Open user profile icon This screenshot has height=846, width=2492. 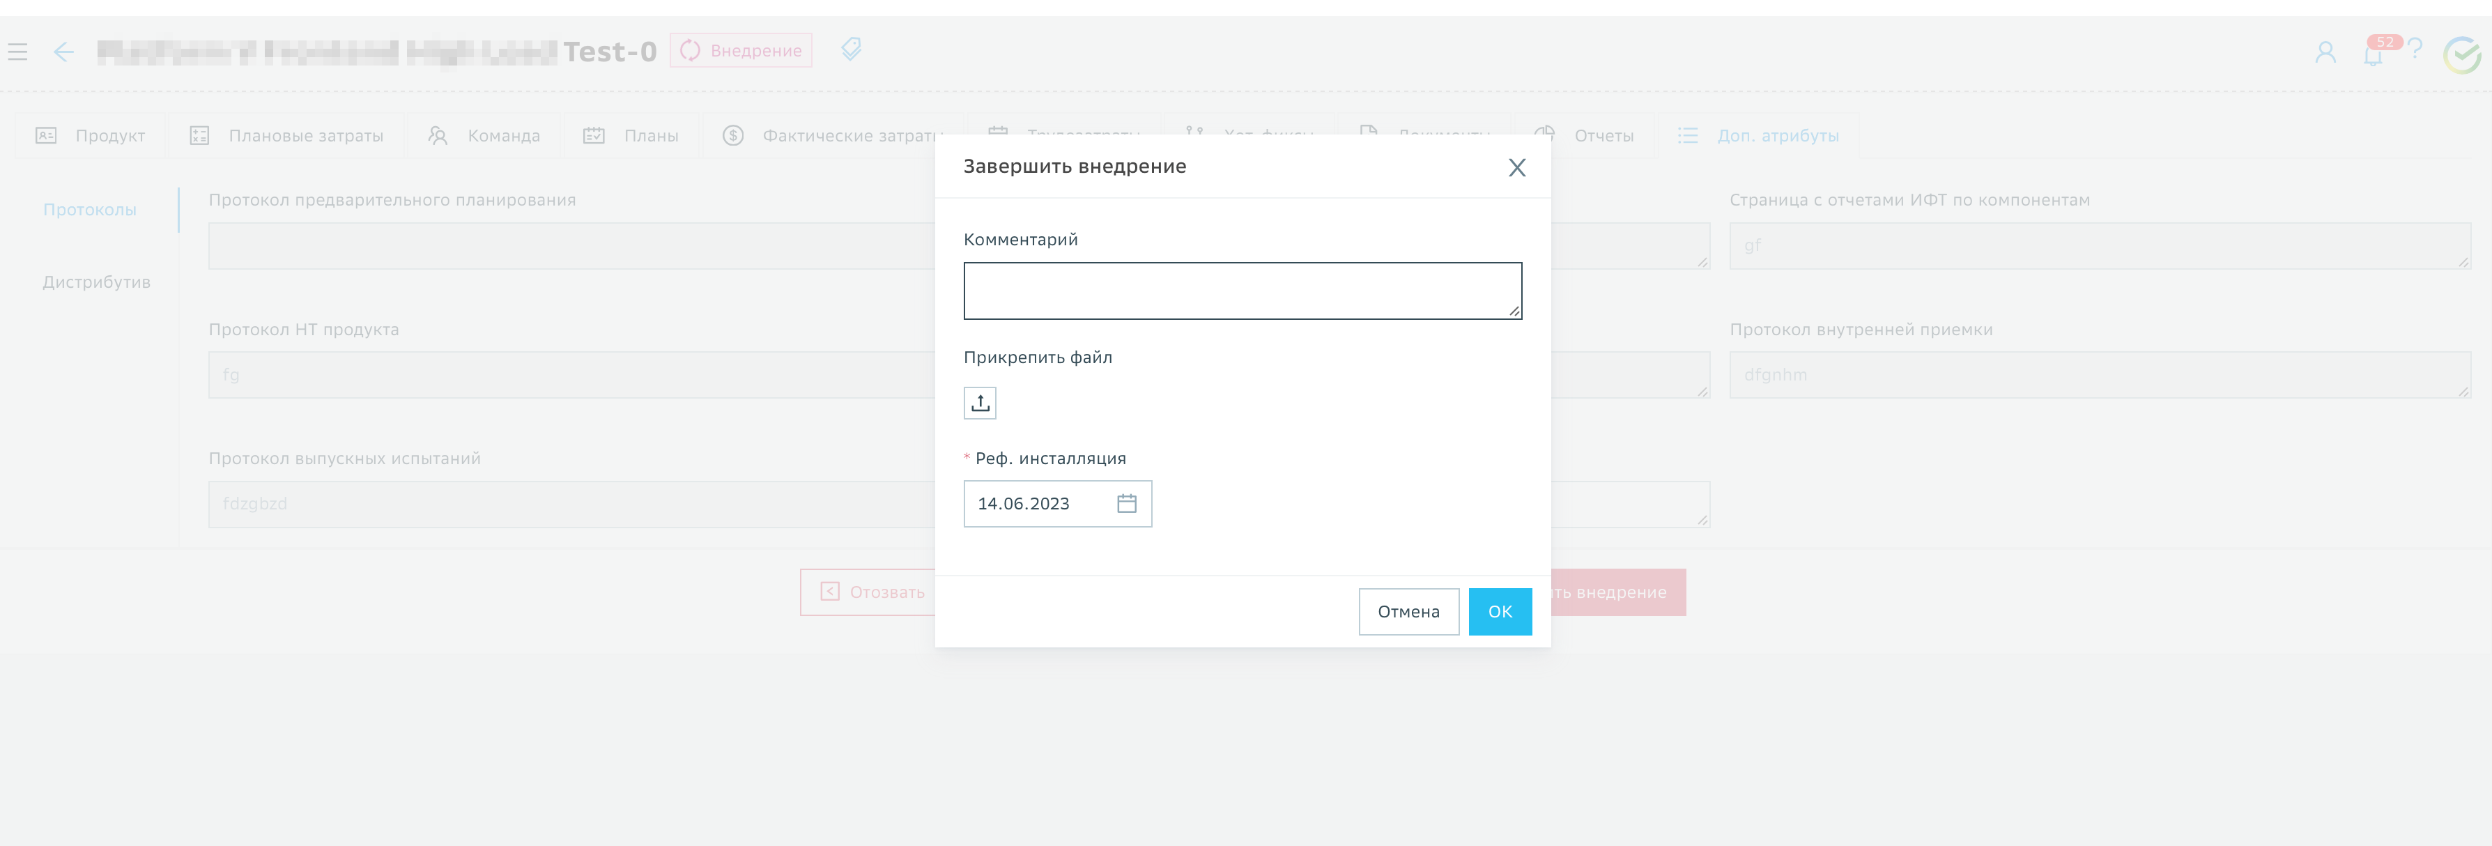pyautogui.click(x=2325, y=52)
